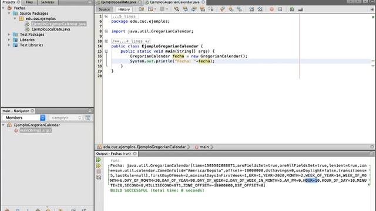Select main(String[] args) in Navigator
The width and height of the screenshot is (376, 211).
tap(35, 130)
